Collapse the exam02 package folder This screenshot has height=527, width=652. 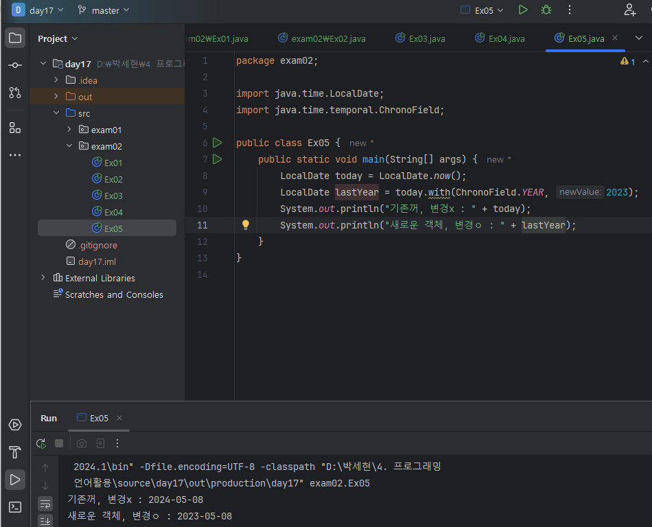[x=69, y=146]
